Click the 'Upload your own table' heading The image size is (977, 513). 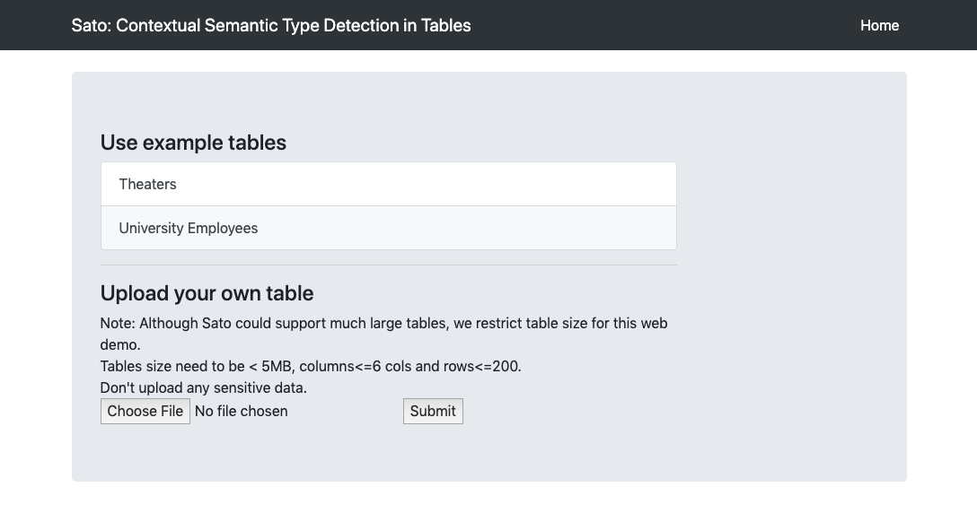tap(207, 293)
